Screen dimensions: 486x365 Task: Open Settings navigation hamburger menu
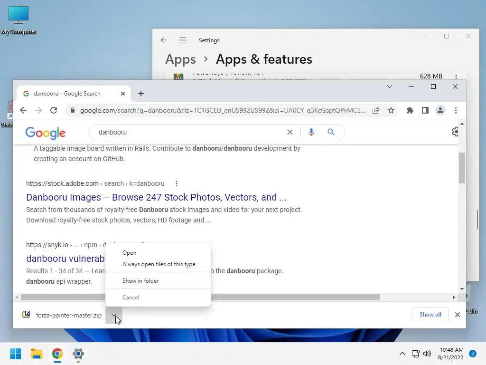point(183,40)
